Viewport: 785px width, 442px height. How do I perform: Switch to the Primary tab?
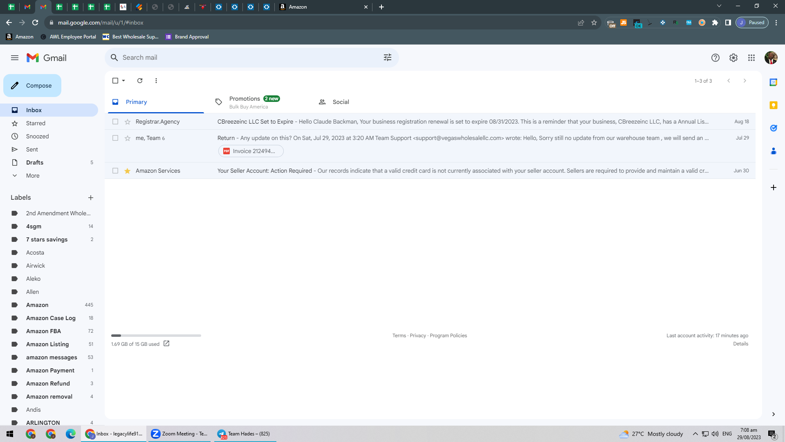[x=156, y=102]
